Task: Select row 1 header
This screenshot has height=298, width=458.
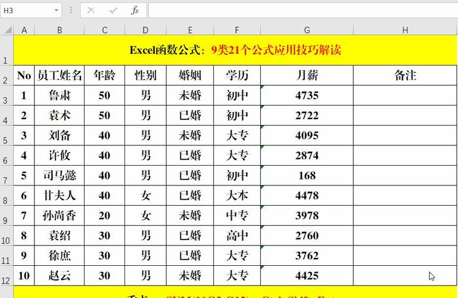Action: (7, 50)
